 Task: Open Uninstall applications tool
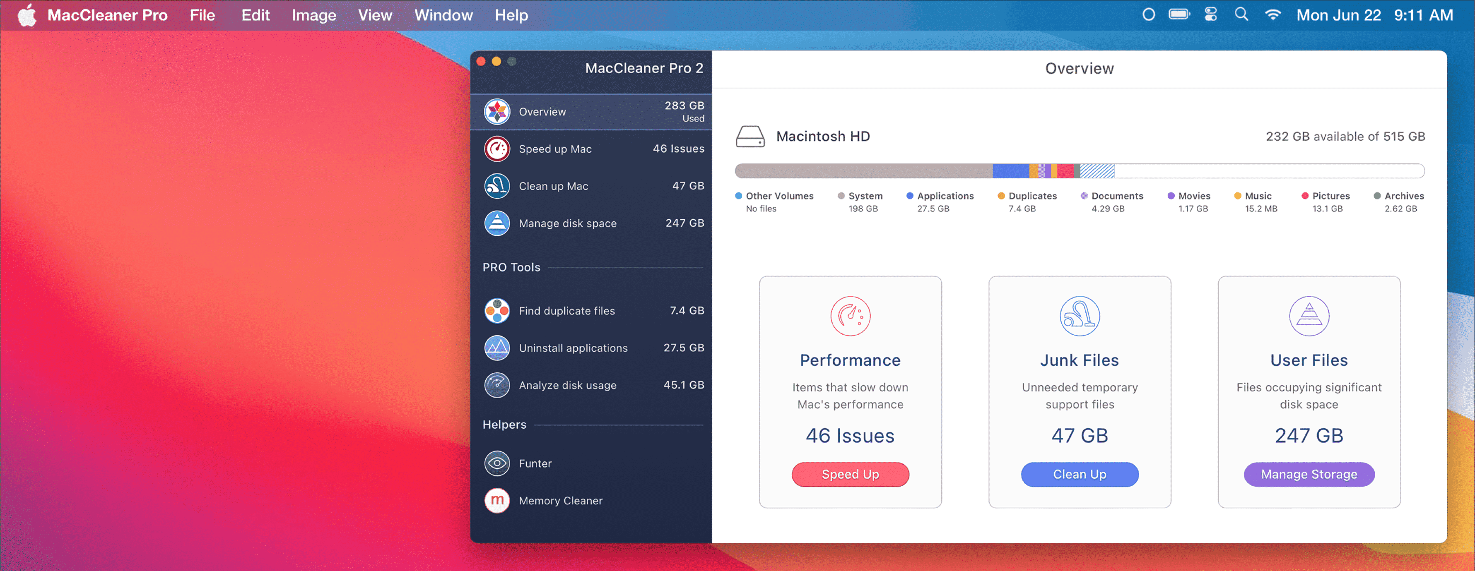591,348
